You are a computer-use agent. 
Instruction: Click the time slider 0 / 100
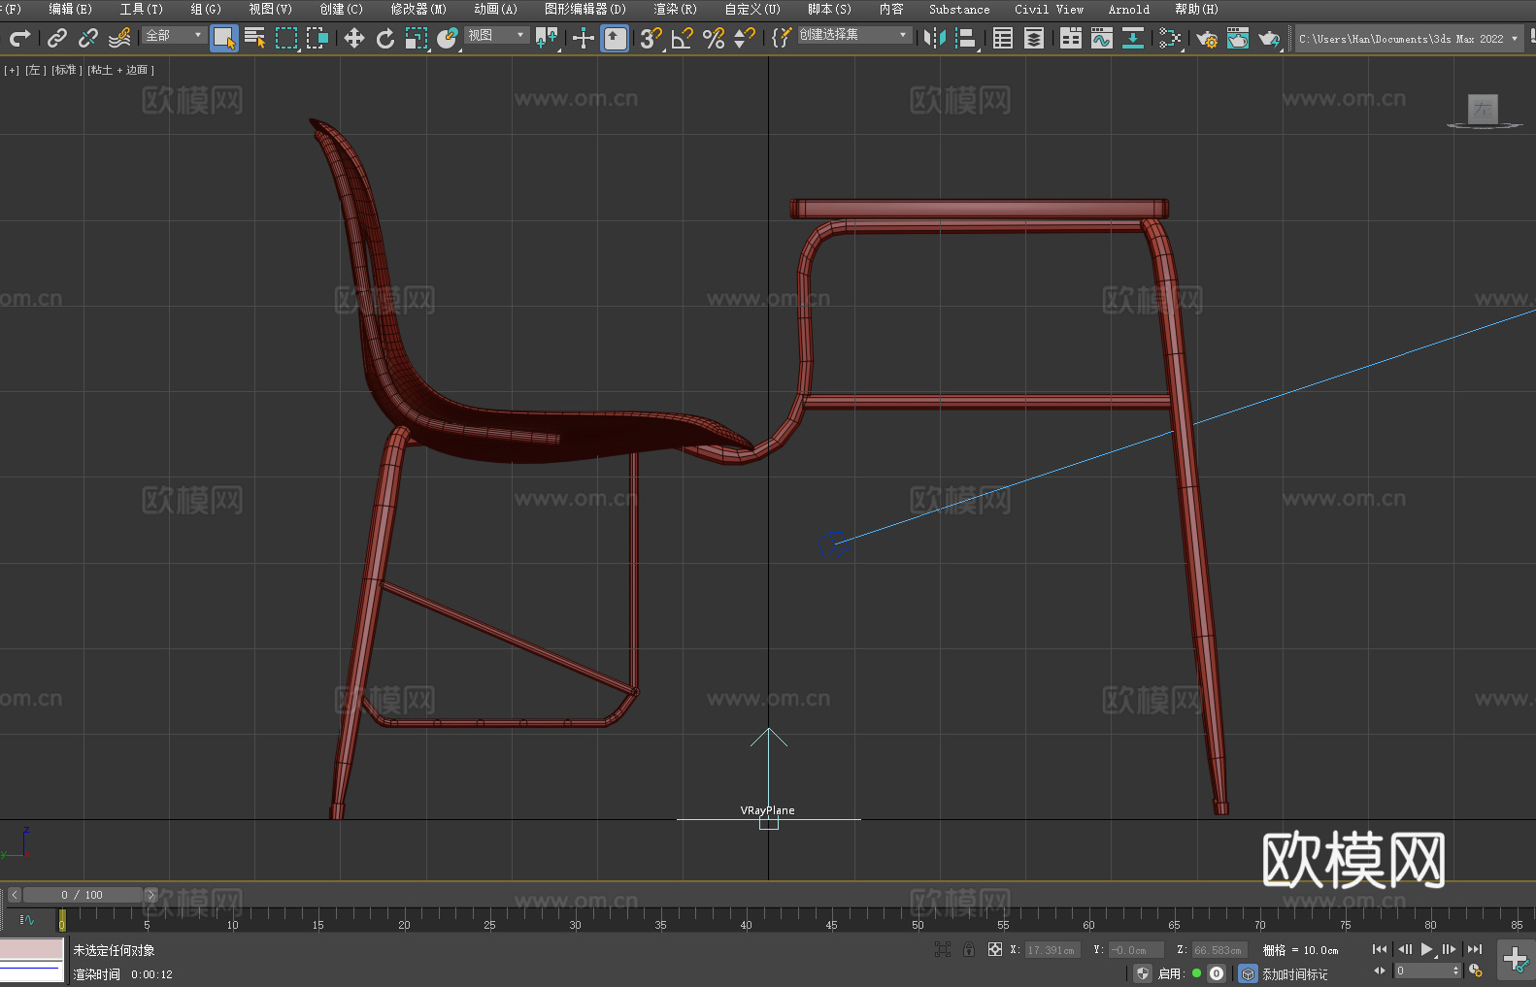(83, 895)
